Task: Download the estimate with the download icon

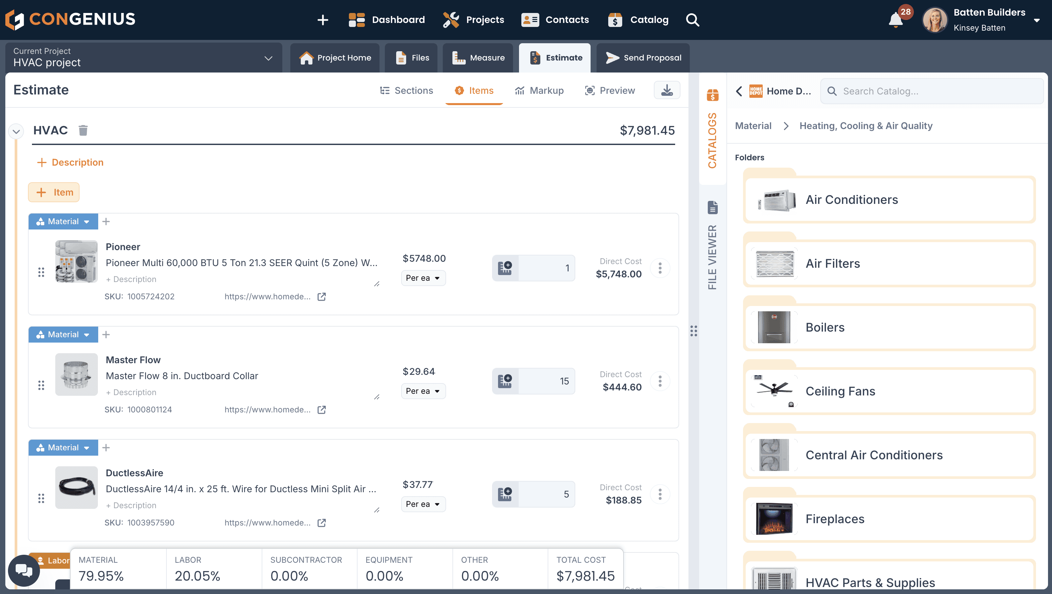Action: pyautogui.click(x=667, y=90)
